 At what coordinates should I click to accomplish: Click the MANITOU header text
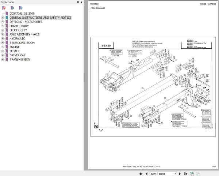(94, 4)
